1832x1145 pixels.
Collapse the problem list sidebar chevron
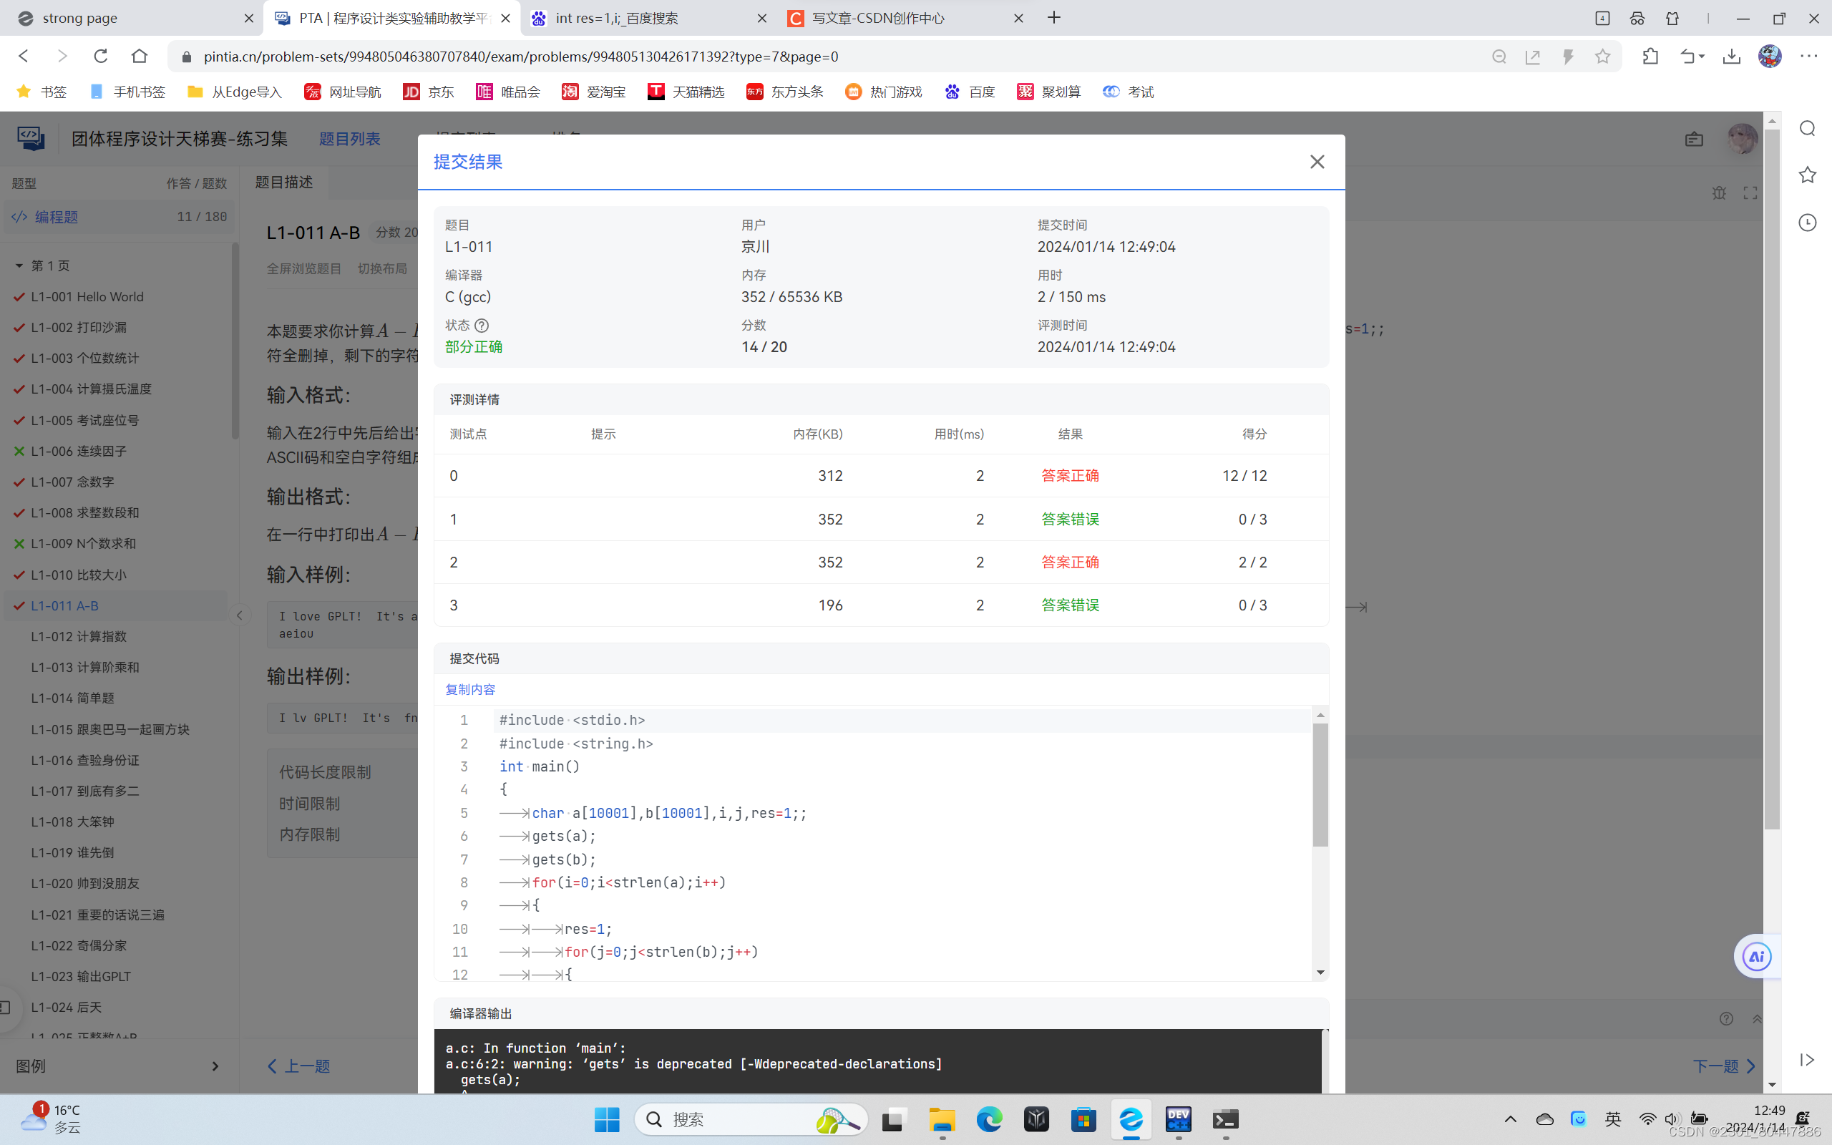(x=239, y=615)
